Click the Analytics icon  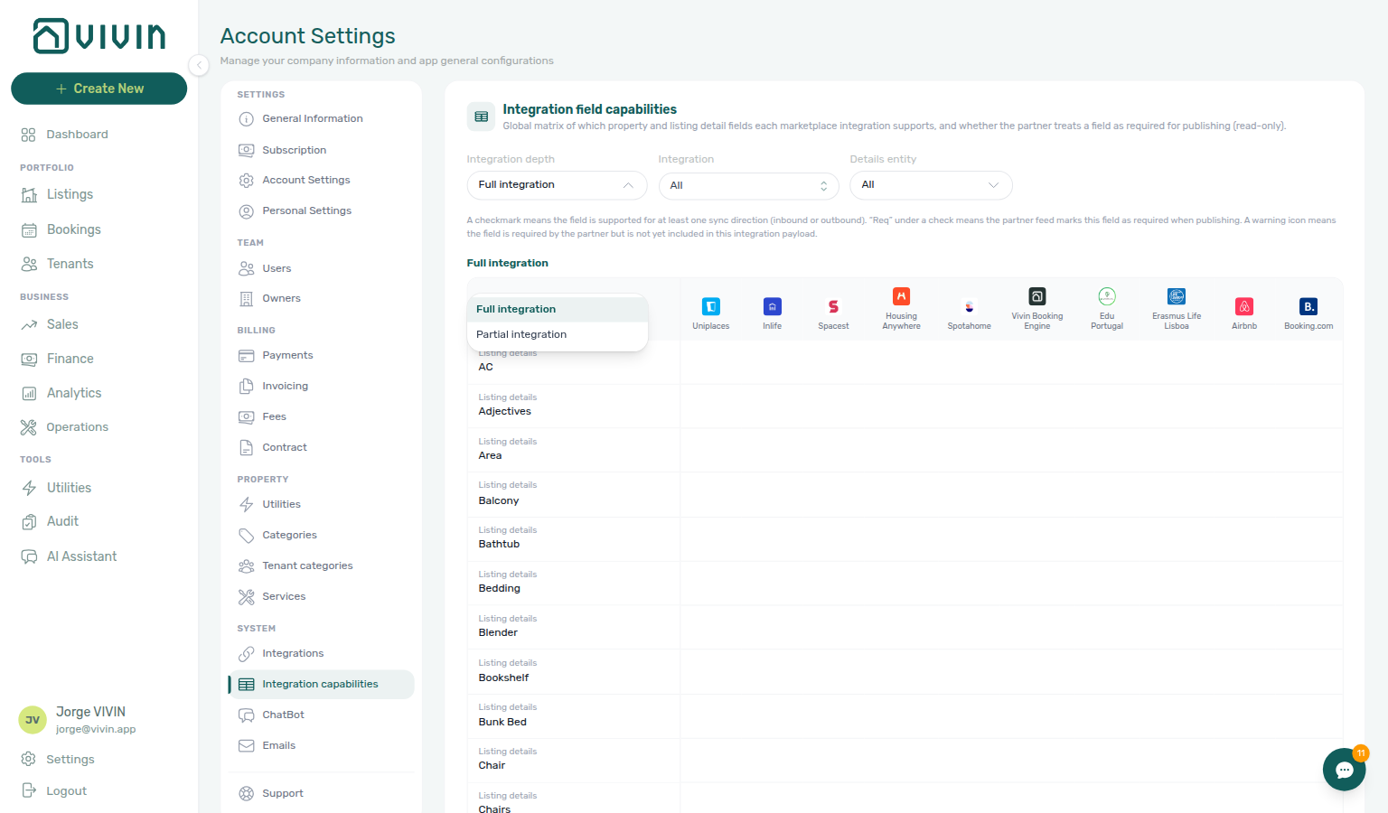coord(29,393)
